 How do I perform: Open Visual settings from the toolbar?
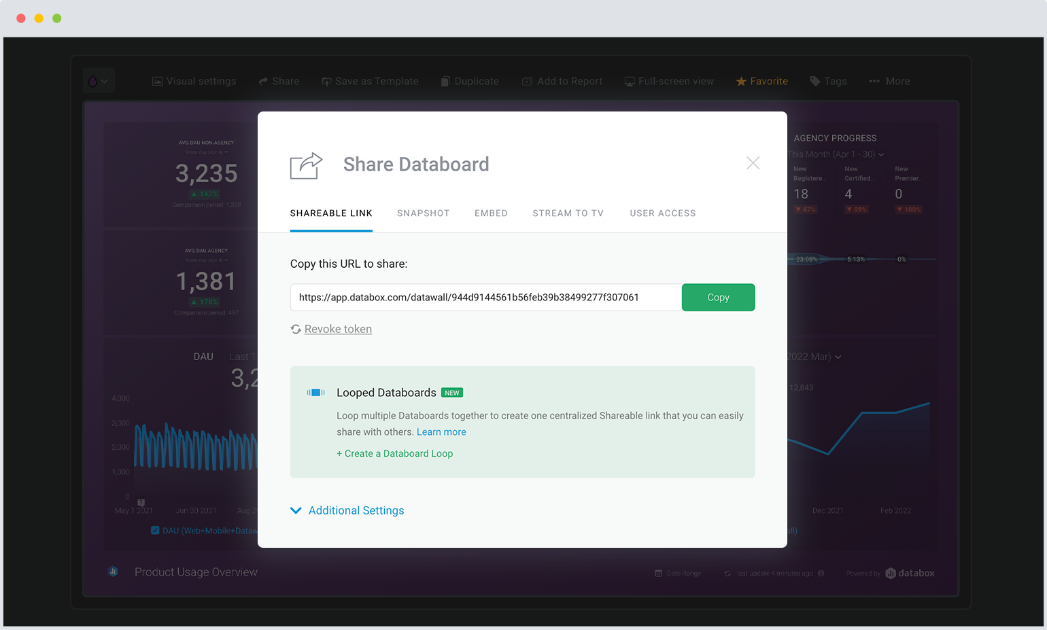coord(194,81)
